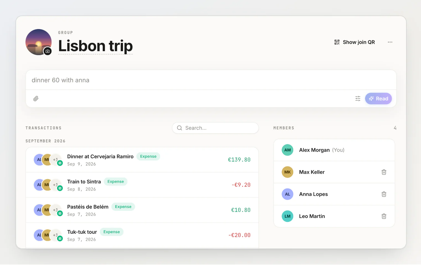The image size is (421, 265).
Task: Click the -€9.20 amount
Action: [x=241, y=185]
